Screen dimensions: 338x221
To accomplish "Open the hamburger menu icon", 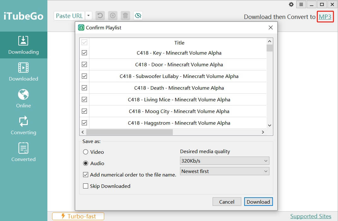I will click(x=301, y=4).
